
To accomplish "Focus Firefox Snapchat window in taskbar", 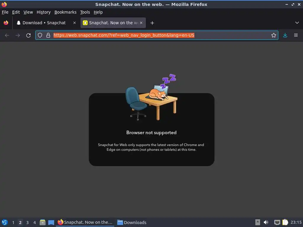I will [85, 222].
